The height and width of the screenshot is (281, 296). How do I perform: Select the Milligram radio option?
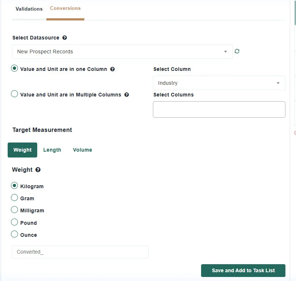(x=14, y=210)
